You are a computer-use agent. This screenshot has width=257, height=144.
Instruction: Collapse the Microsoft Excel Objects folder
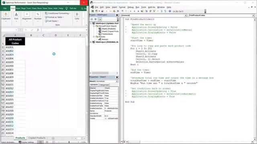94,26
